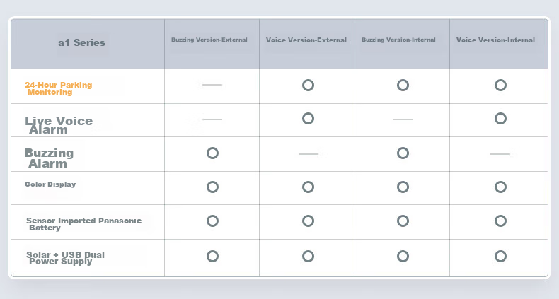Click the Sensor Imported Panasonic Battery label

(83, 224)
